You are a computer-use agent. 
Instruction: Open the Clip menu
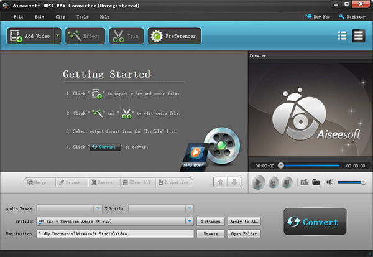[60, 17]
